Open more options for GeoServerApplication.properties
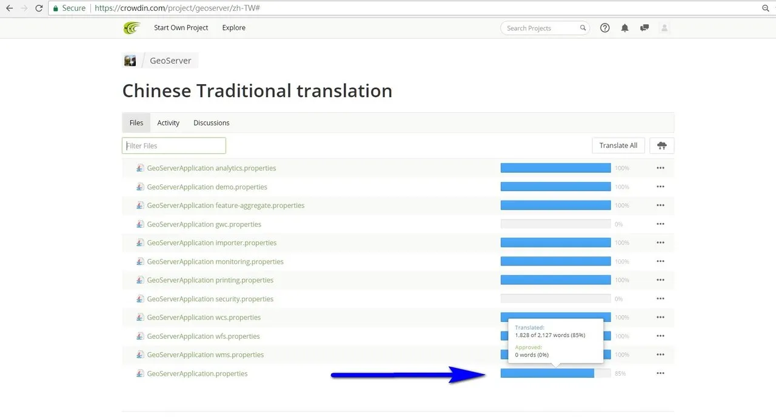Screen dimensions: 776x417 [661, 373]
